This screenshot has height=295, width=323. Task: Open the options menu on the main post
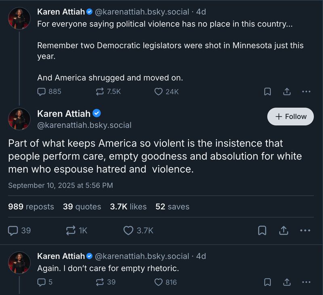[x=305, y=231]
